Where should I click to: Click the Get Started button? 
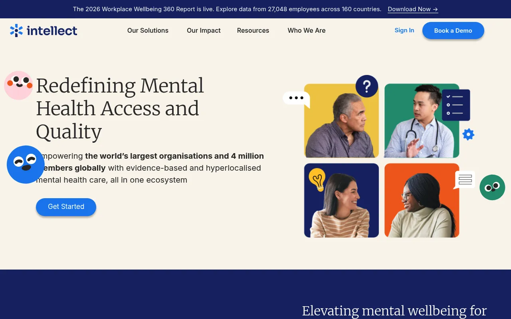click(x=66, y=207)
